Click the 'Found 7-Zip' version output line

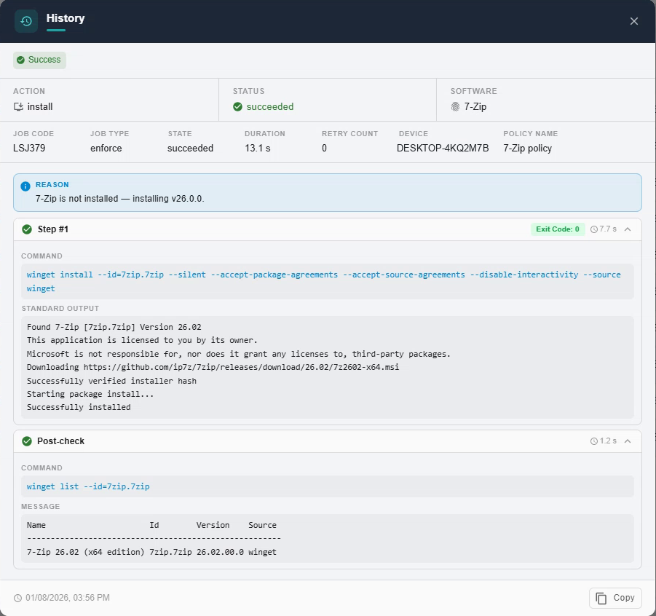114,327
